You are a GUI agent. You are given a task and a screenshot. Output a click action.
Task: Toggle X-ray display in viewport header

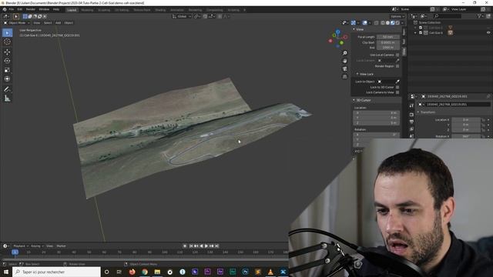tap(377, 22)
